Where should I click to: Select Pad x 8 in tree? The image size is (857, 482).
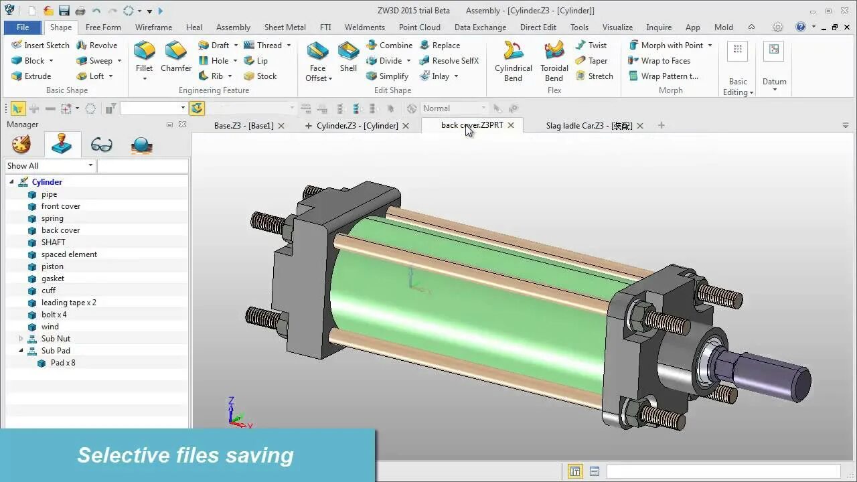tap(63, 363)
